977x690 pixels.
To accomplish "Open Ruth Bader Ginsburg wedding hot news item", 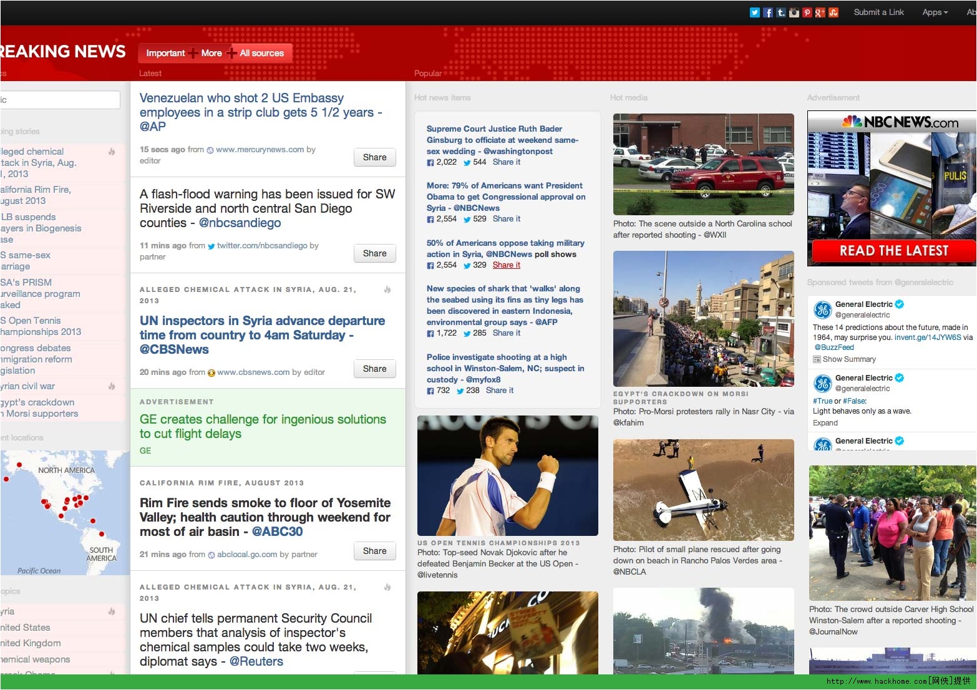I will 502,140.
